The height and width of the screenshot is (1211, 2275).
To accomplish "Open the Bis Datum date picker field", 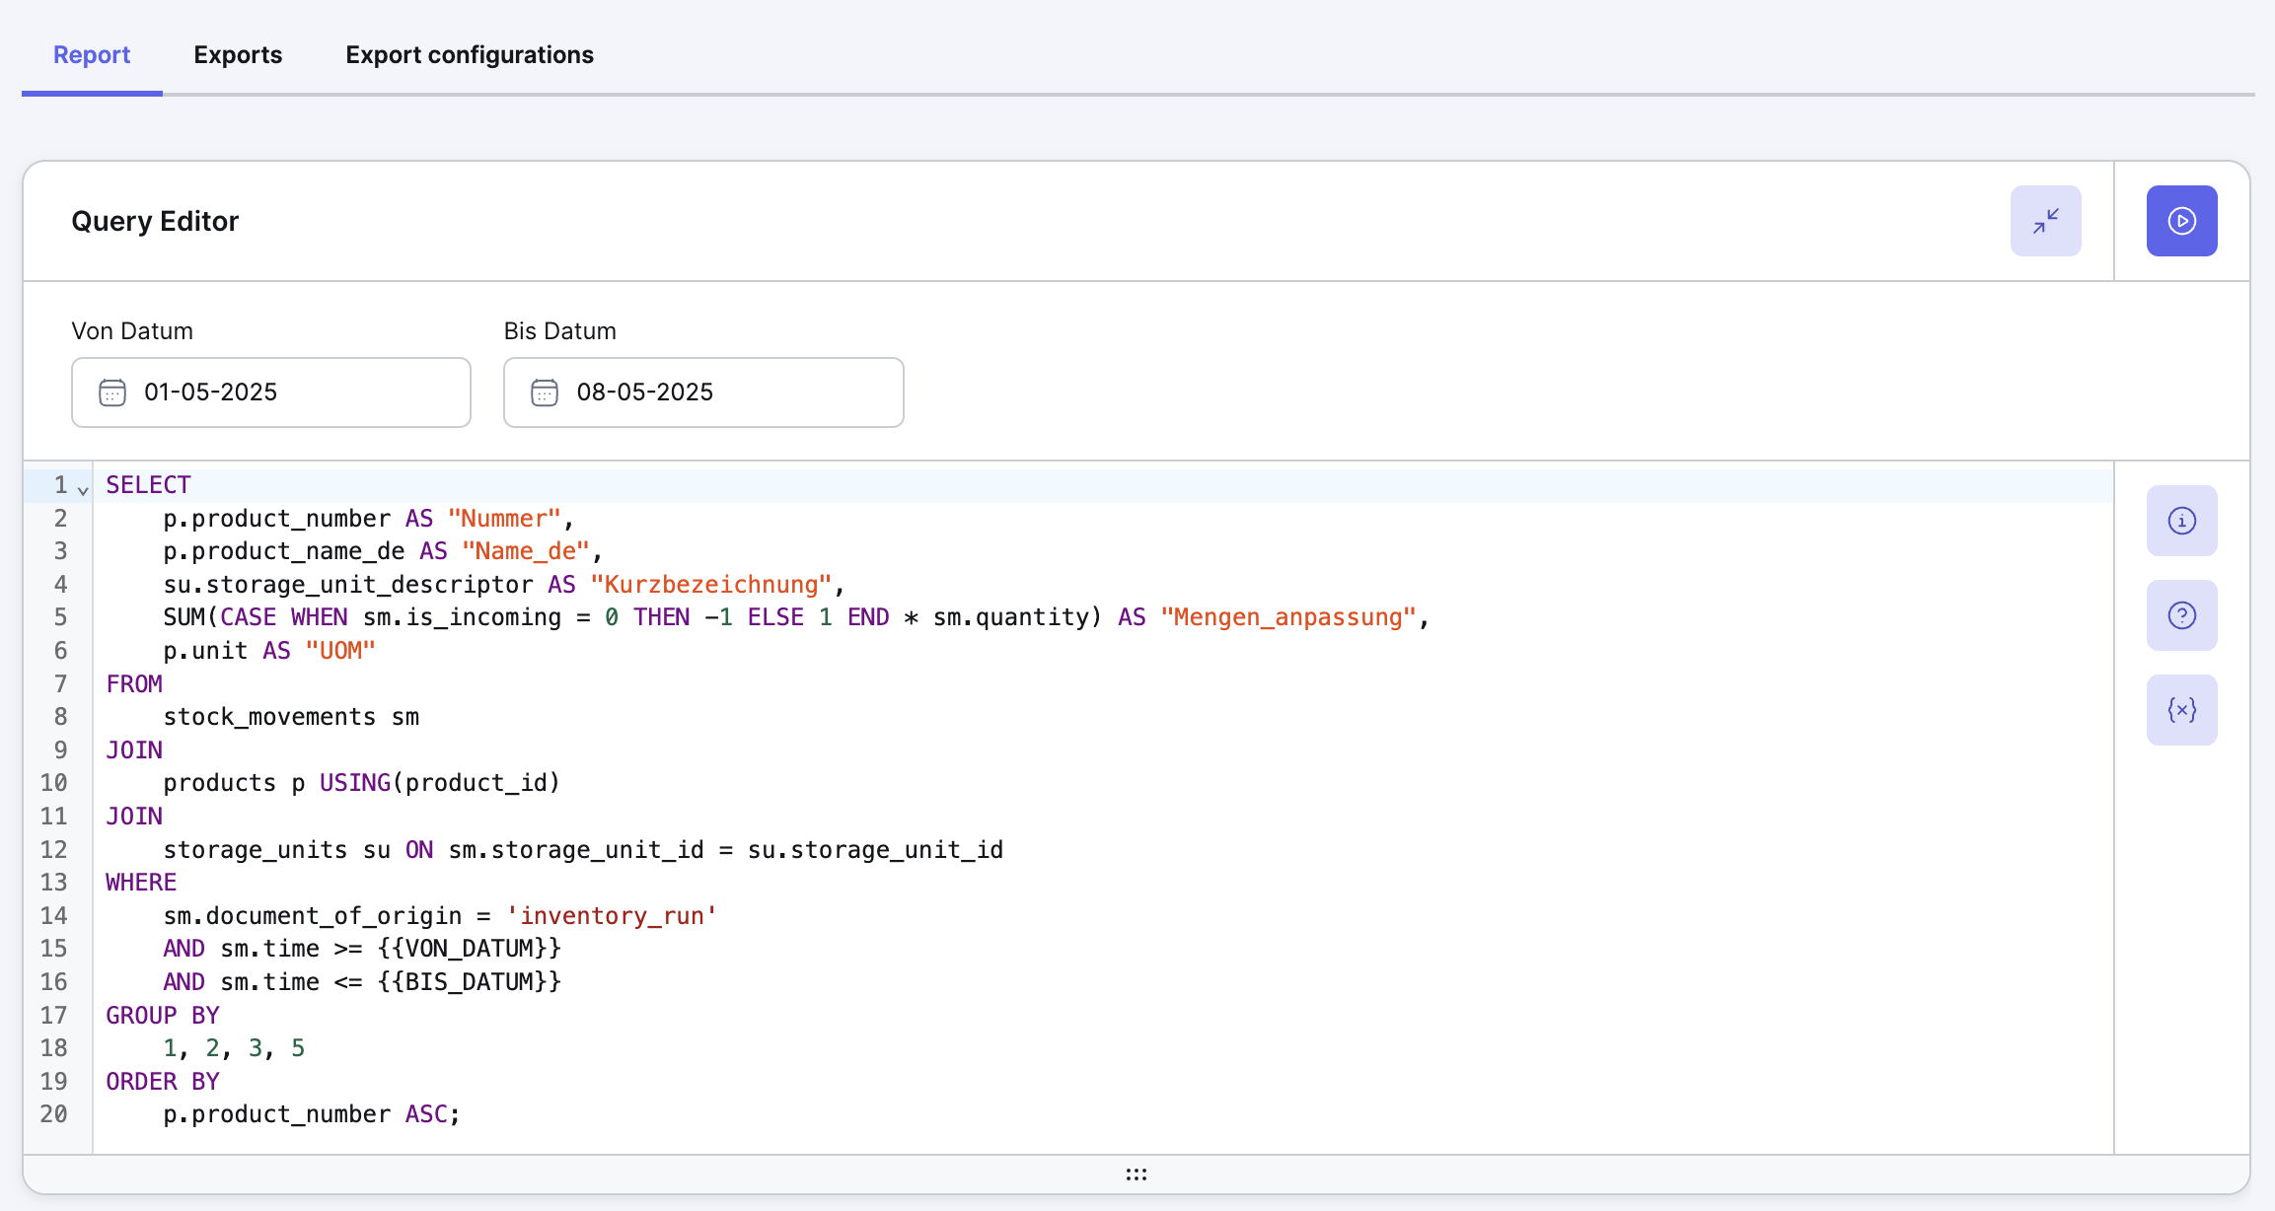I will pyautogui.click(x=730, y=392).
